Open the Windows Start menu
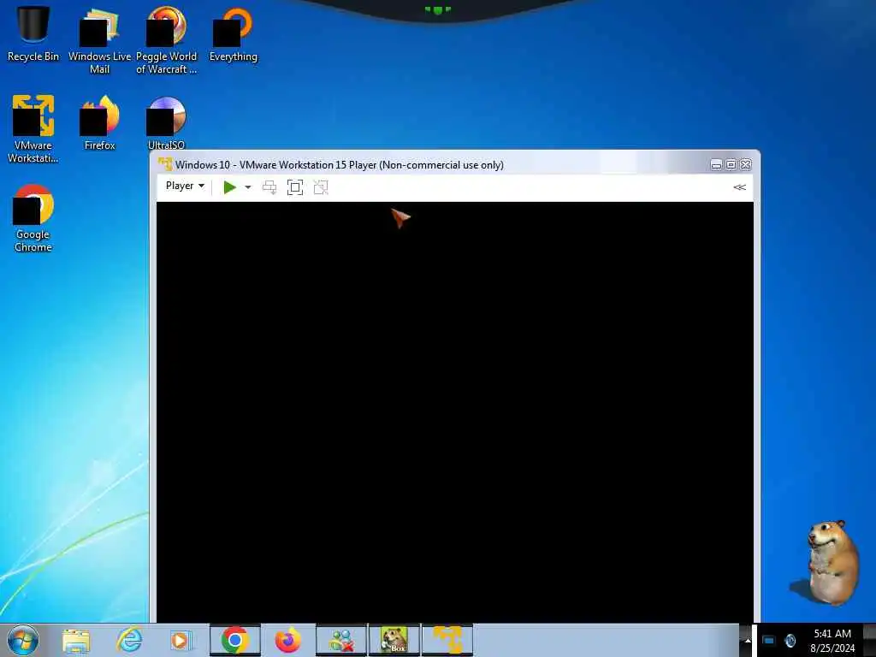876x657 pixels. 23,640
